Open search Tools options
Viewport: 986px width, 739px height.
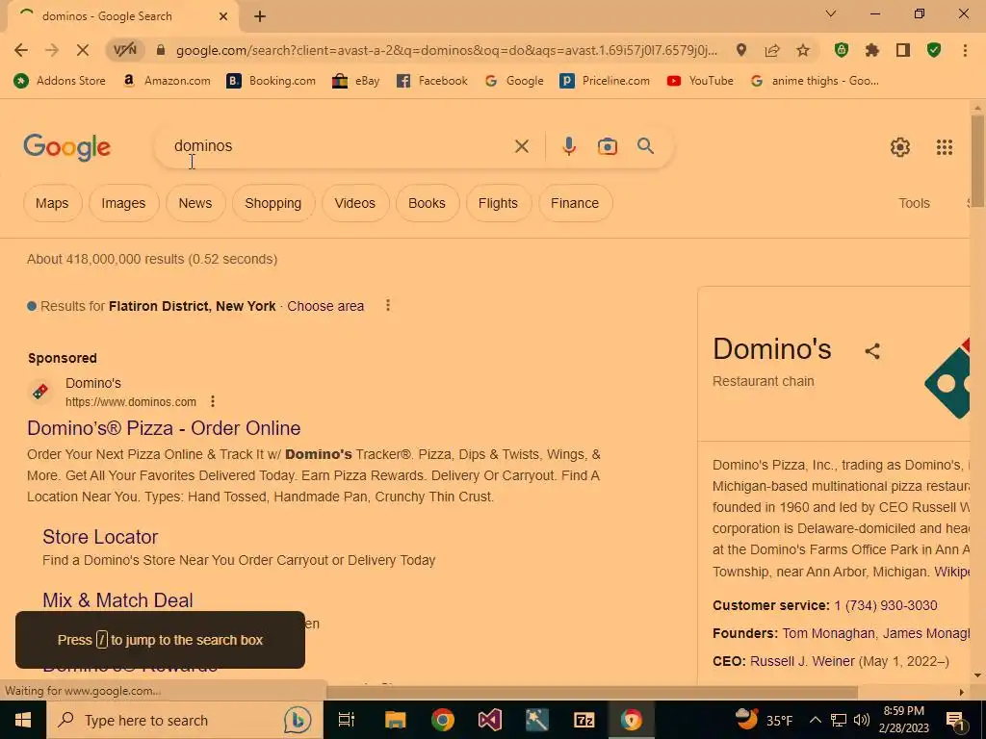tap(914, 203)
